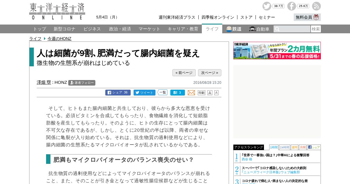Open the ビジネス navigation tab
The width and height of the screenshot is (350, 184).
(x=92, y=29)
